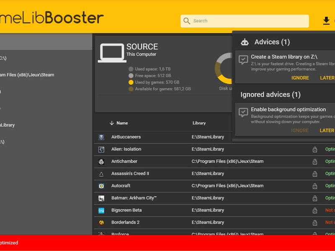Screen dimensions: 335x251
Task: Click LATER on background optimization advice
Action: point(327,131)
